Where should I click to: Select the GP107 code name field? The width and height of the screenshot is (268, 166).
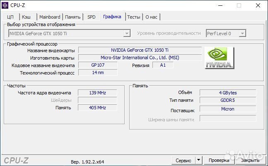pyautogui.click(x=98, y=65)
